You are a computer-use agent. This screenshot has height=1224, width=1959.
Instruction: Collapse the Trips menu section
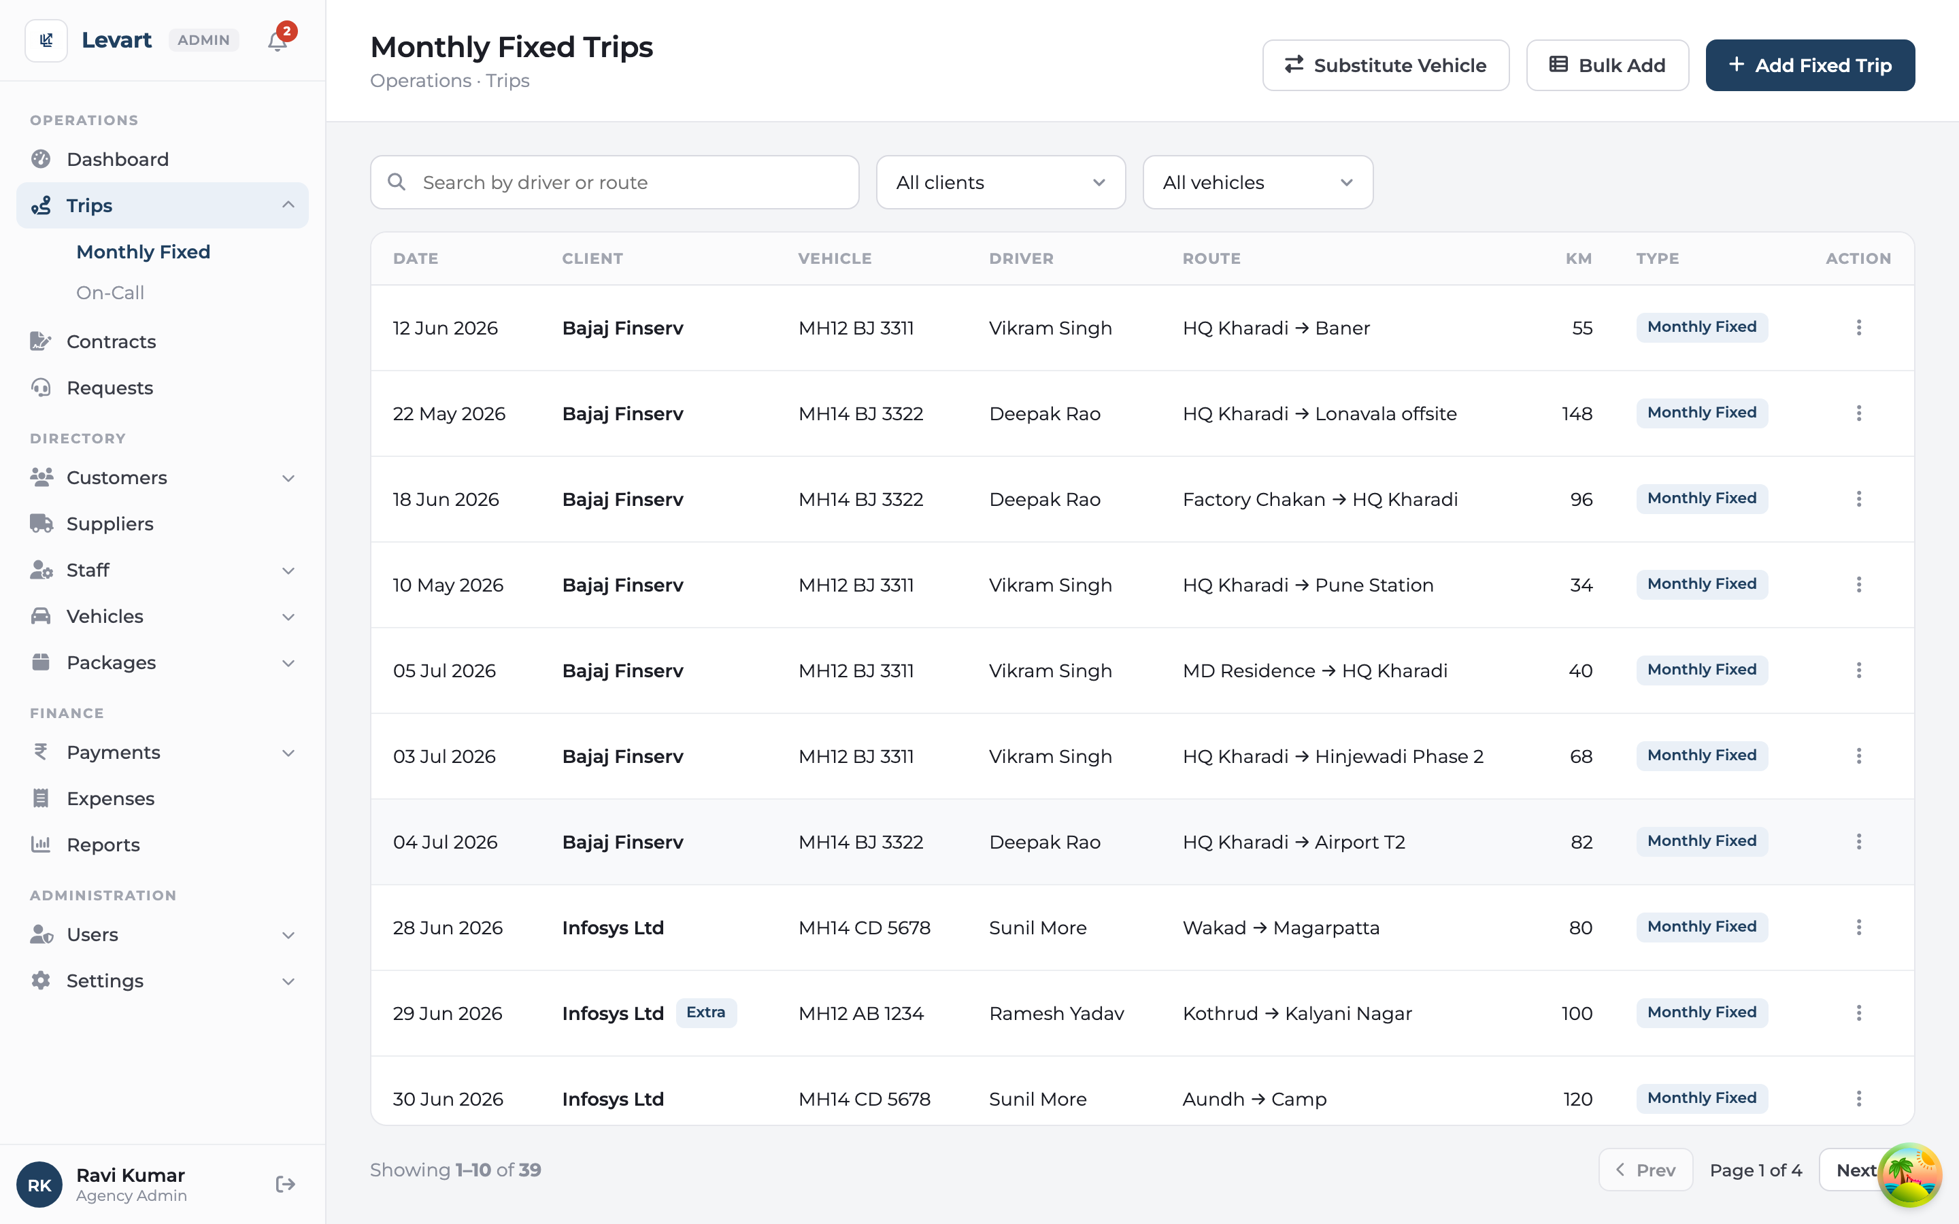(x=162, y=205)
